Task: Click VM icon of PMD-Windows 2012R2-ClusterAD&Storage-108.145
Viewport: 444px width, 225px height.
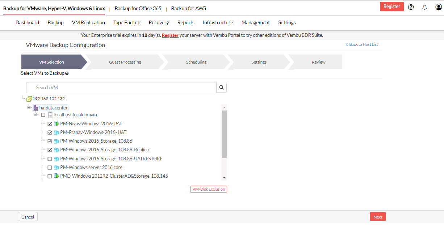Action: (56, 176)
